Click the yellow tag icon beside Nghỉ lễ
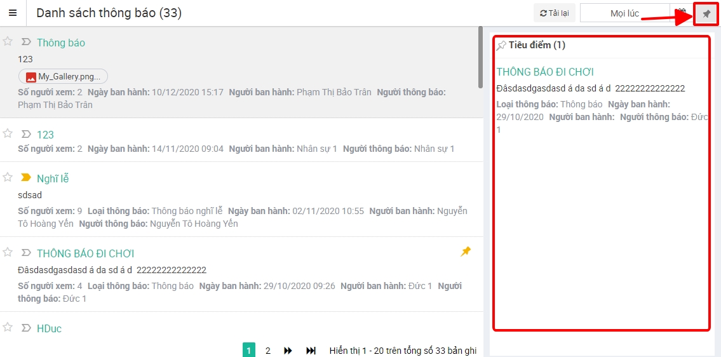Viewport: 721px width, 357px height. click(x=26, y=178)
